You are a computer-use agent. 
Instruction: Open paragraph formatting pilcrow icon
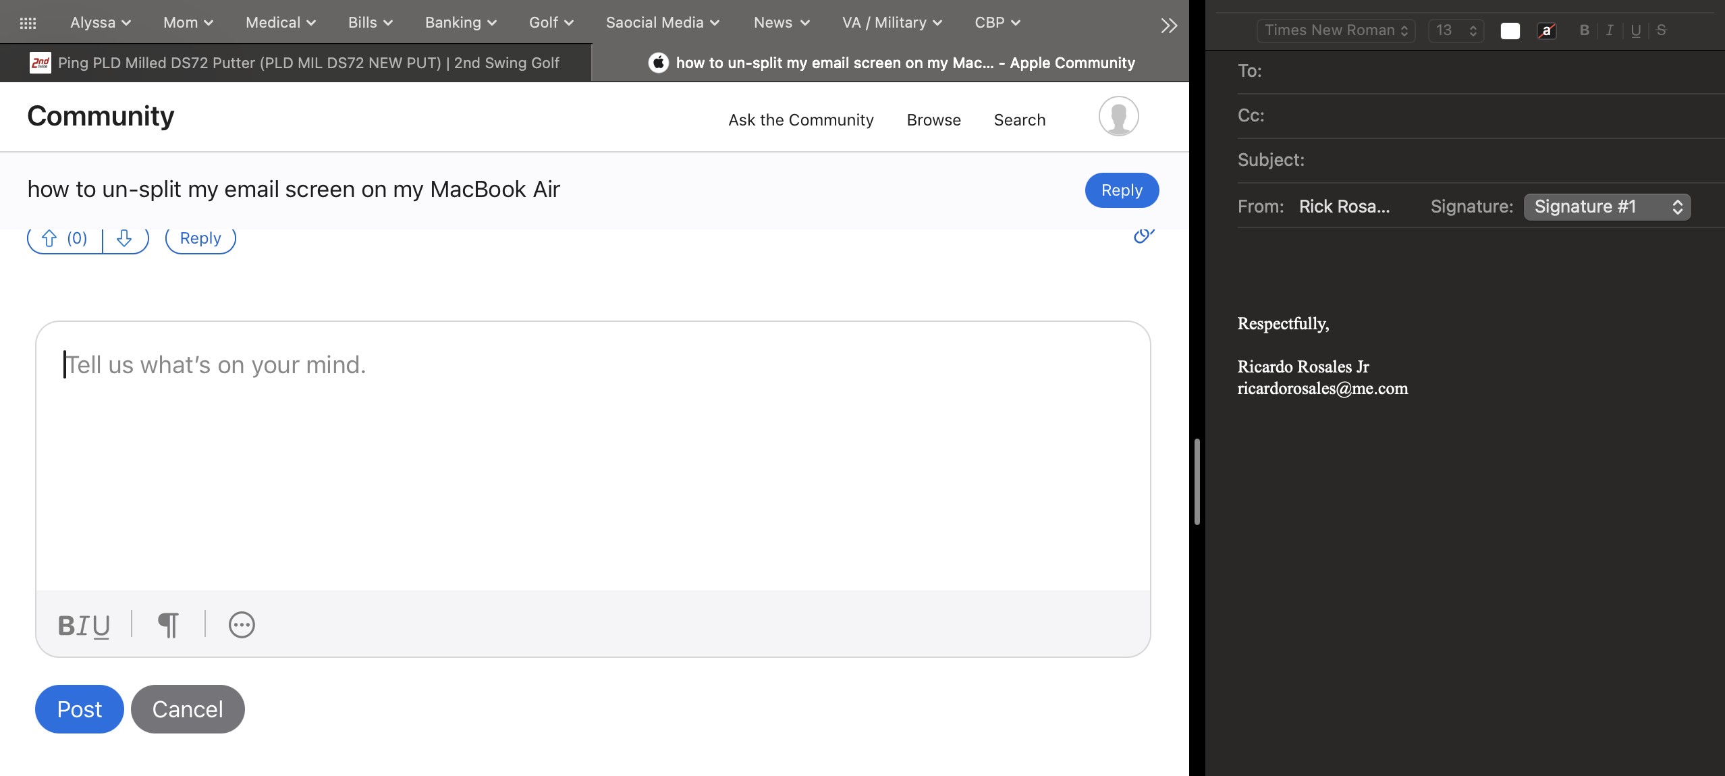(168, 625)
